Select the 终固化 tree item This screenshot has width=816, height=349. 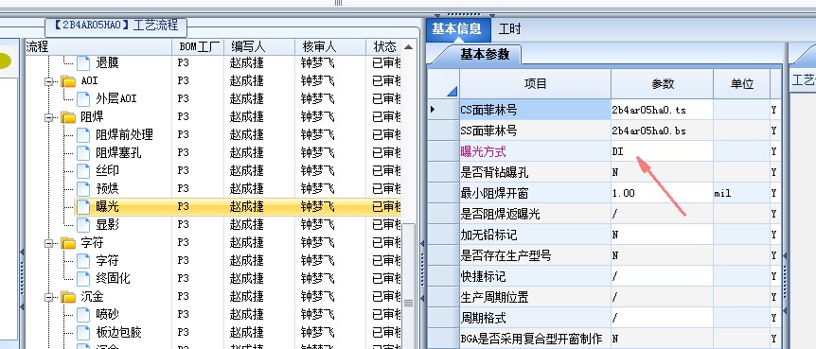point(113,278)
